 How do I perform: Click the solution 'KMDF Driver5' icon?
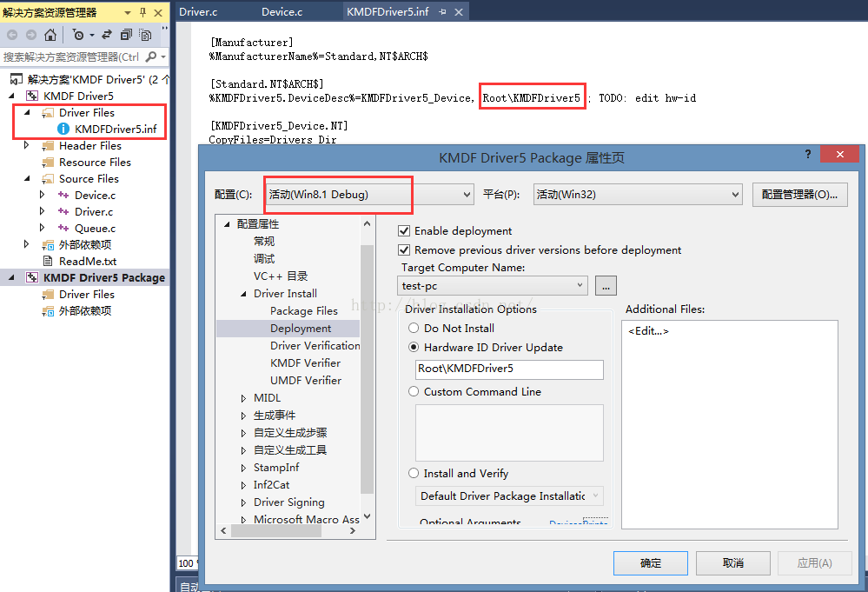coord(17,79)
